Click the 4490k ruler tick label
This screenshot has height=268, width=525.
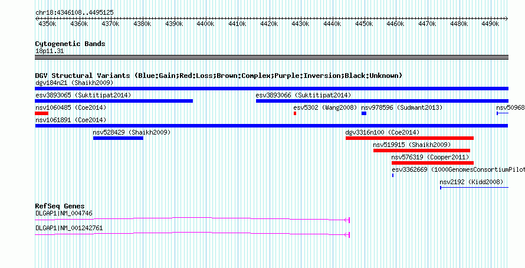(x=491, y=24)
